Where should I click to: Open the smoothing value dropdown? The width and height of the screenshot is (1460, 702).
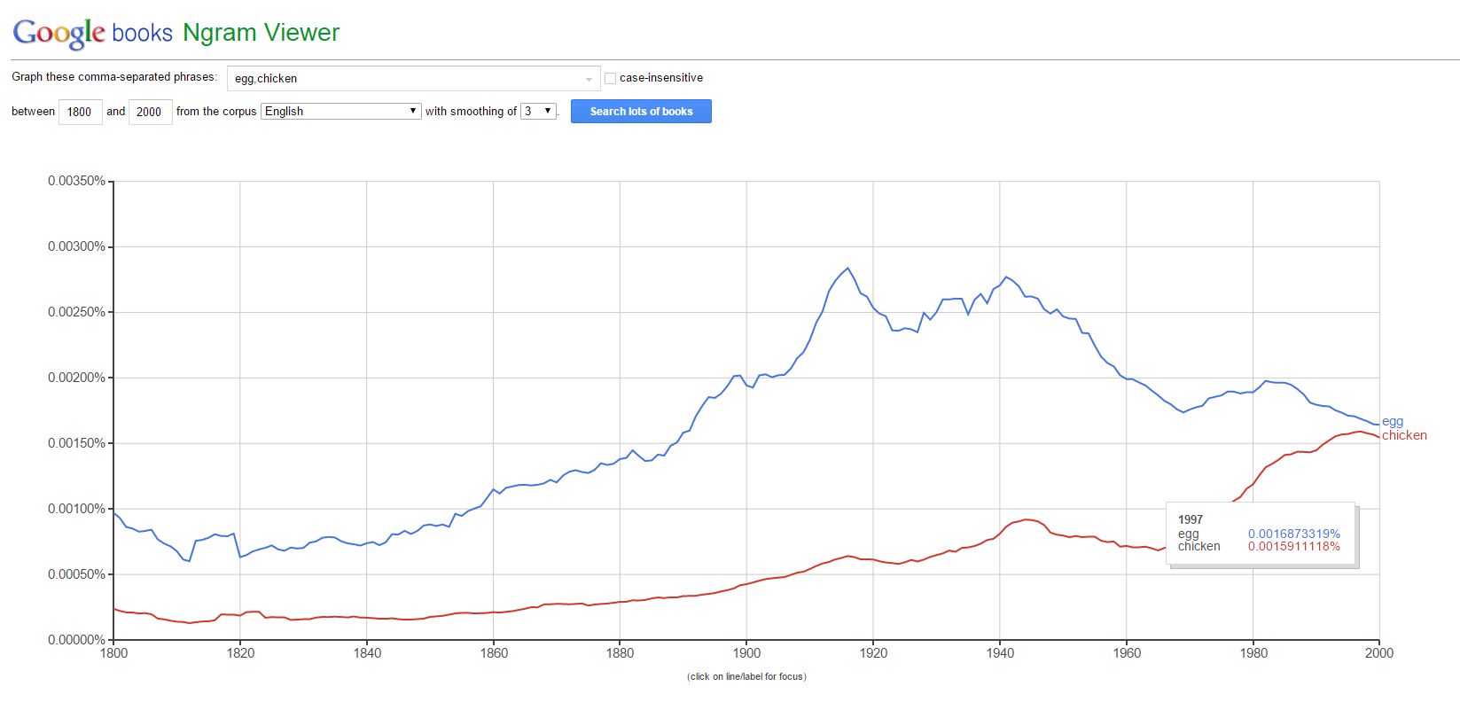pyautogui.click(x=538, y=111)
